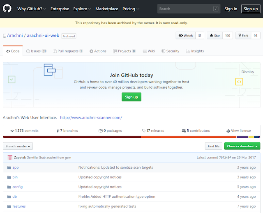
Task: Select the Code tab
Action: 13,51
